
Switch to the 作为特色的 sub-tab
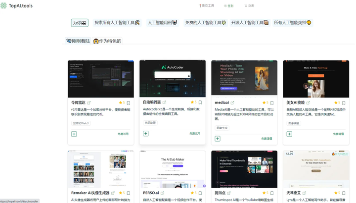107,41
